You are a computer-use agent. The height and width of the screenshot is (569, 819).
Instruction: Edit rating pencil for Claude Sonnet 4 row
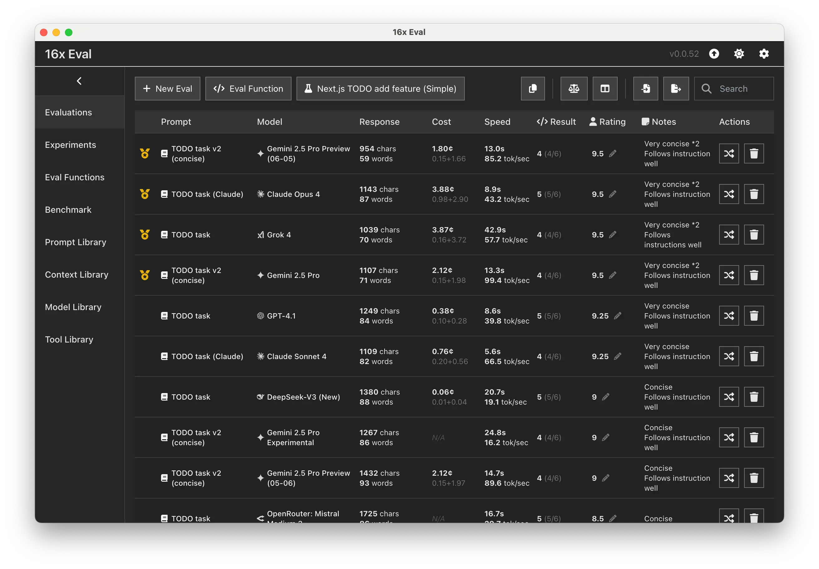point(617,356)
